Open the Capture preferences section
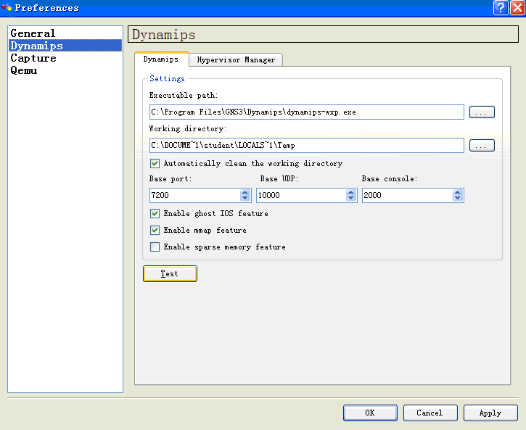This screenshot has width=526, height=430. coord(65,58)
